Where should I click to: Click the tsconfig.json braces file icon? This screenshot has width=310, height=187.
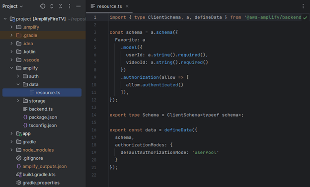[25, 125]
